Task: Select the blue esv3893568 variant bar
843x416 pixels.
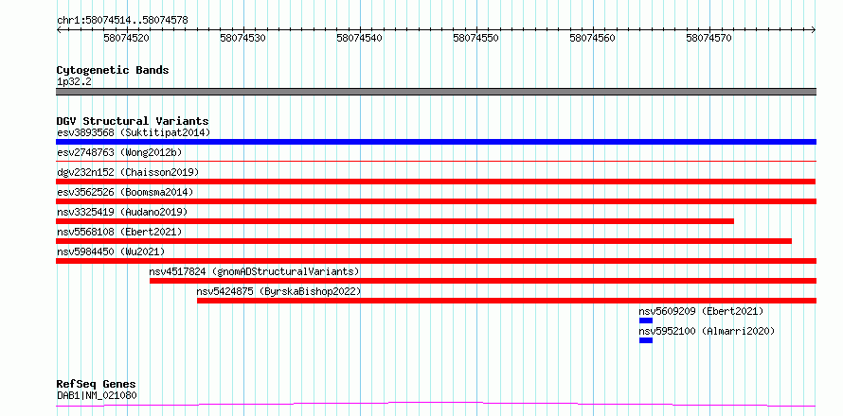Action: pos(436,142)
